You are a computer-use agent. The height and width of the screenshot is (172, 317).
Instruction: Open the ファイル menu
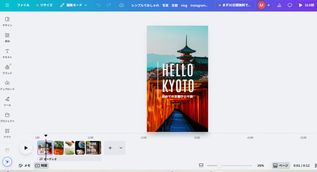[23, 5]
